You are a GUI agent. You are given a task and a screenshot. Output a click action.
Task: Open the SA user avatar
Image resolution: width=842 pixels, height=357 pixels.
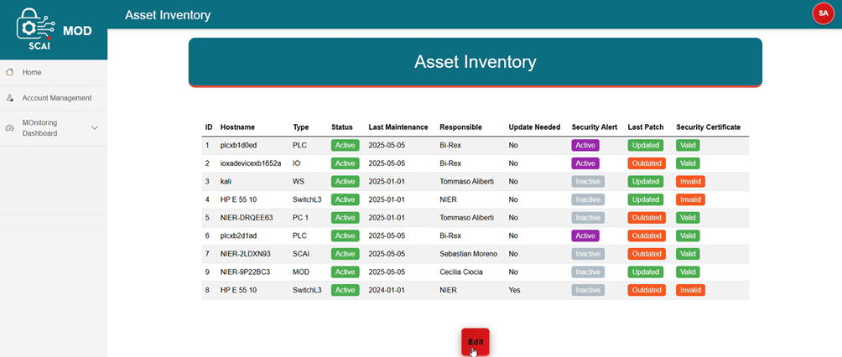pos(823,13)
